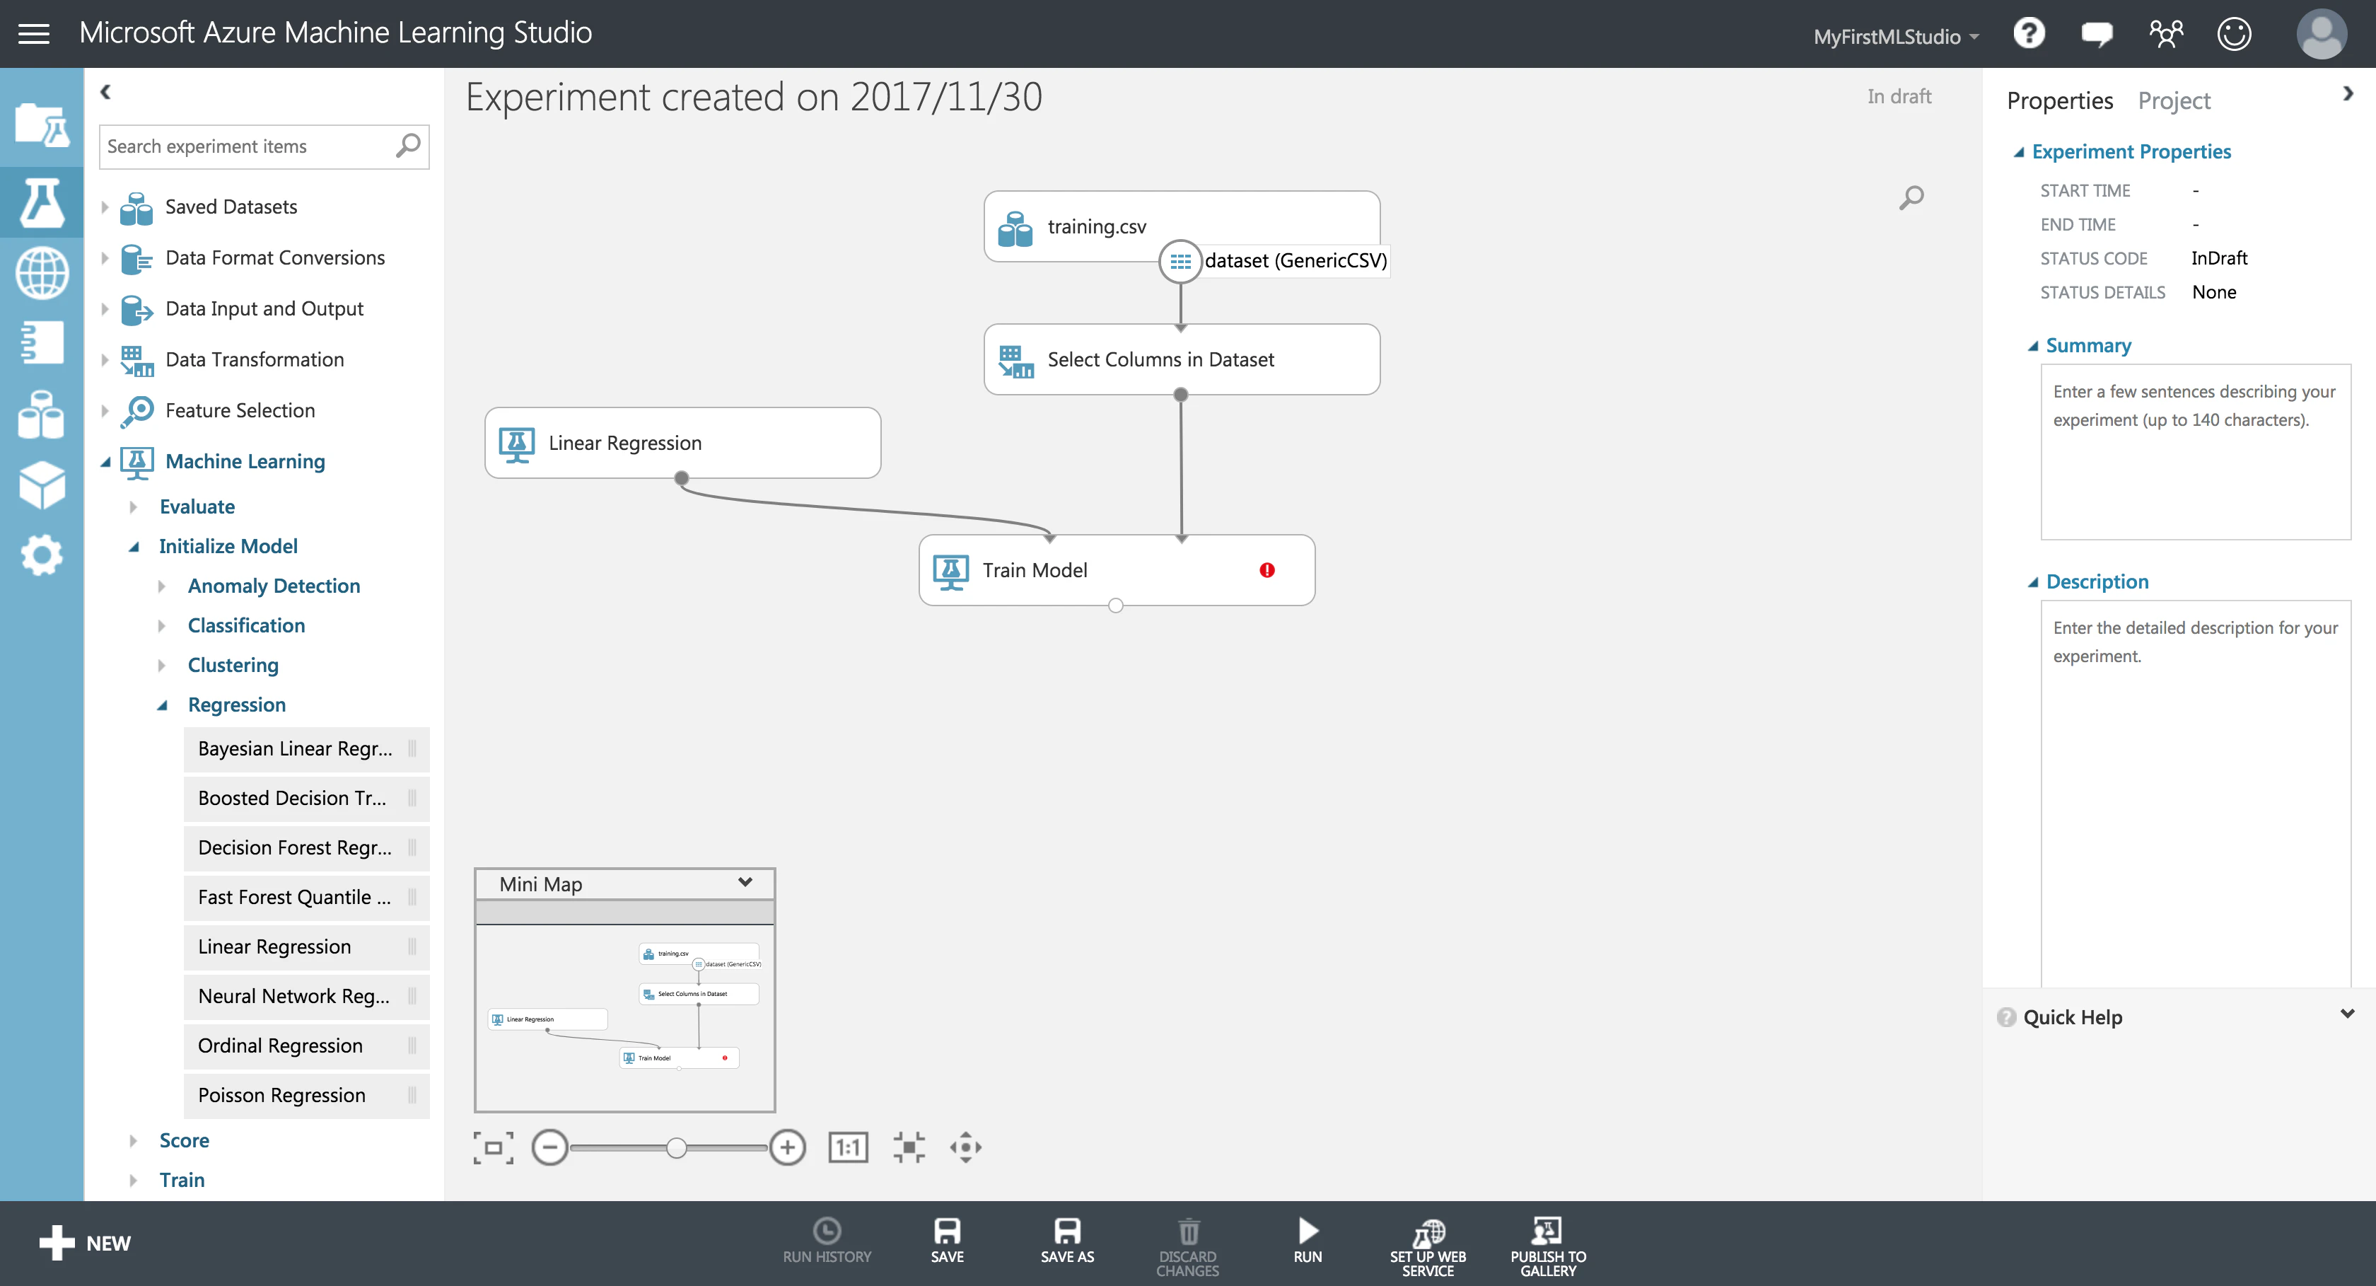Click Discard Changes in bottom bar
2376x1286 pixels.
[x=1188, y=1247]
